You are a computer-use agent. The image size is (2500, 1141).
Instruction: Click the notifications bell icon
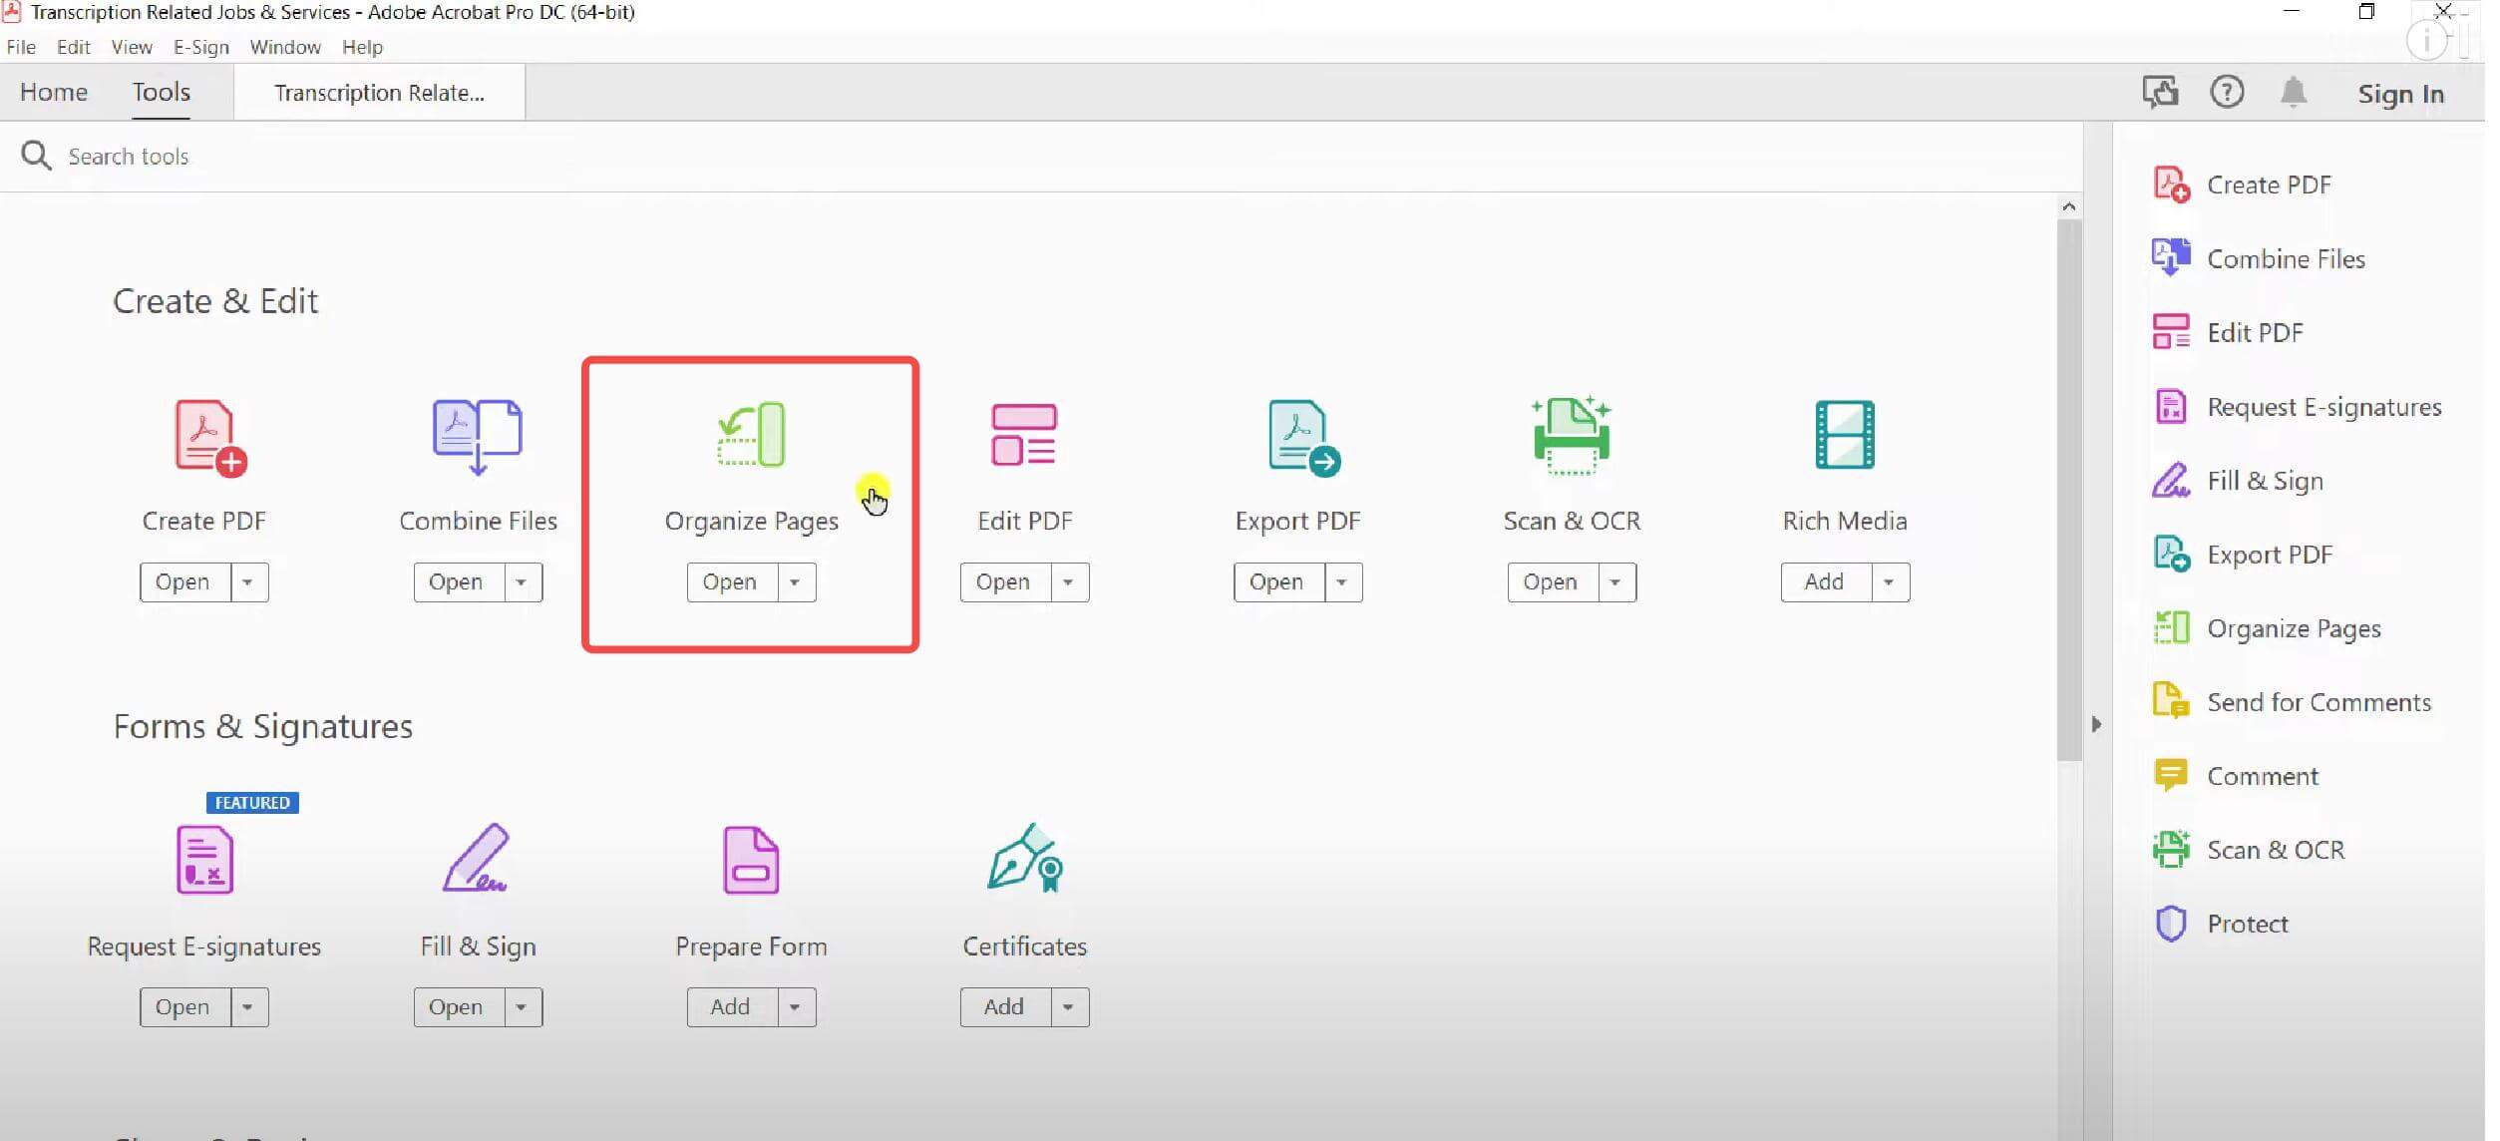(x=2293, y=93)
